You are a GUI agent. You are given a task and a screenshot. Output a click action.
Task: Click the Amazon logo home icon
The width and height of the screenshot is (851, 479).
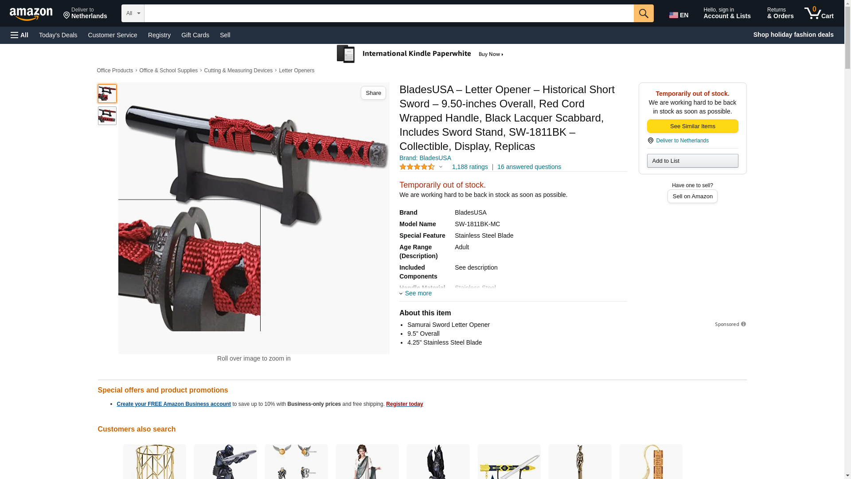pos(31,14)
